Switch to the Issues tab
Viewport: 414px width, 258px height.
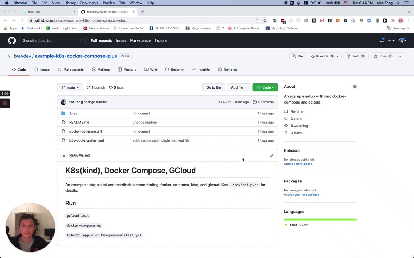tap(42, 70)
